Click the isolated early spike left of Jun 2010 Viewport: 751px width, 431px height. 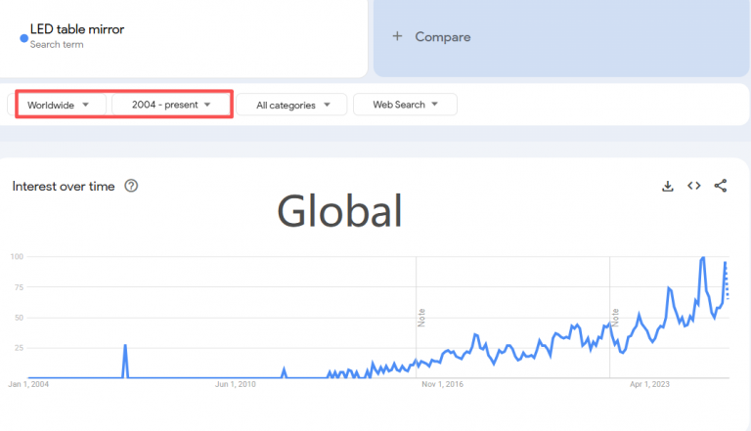pyautogui.click(x=125, y=346)
